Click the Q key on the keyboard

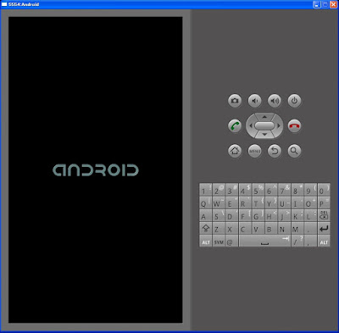pyautogui.click(x=206, y=203)
